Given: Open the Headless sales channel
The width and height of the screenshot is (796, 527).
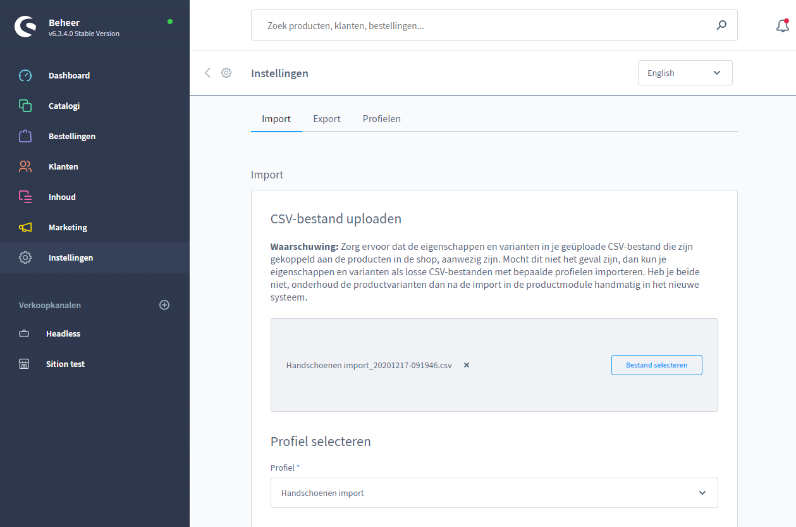Looking at the screenshot, I should (x=63, y=333).
